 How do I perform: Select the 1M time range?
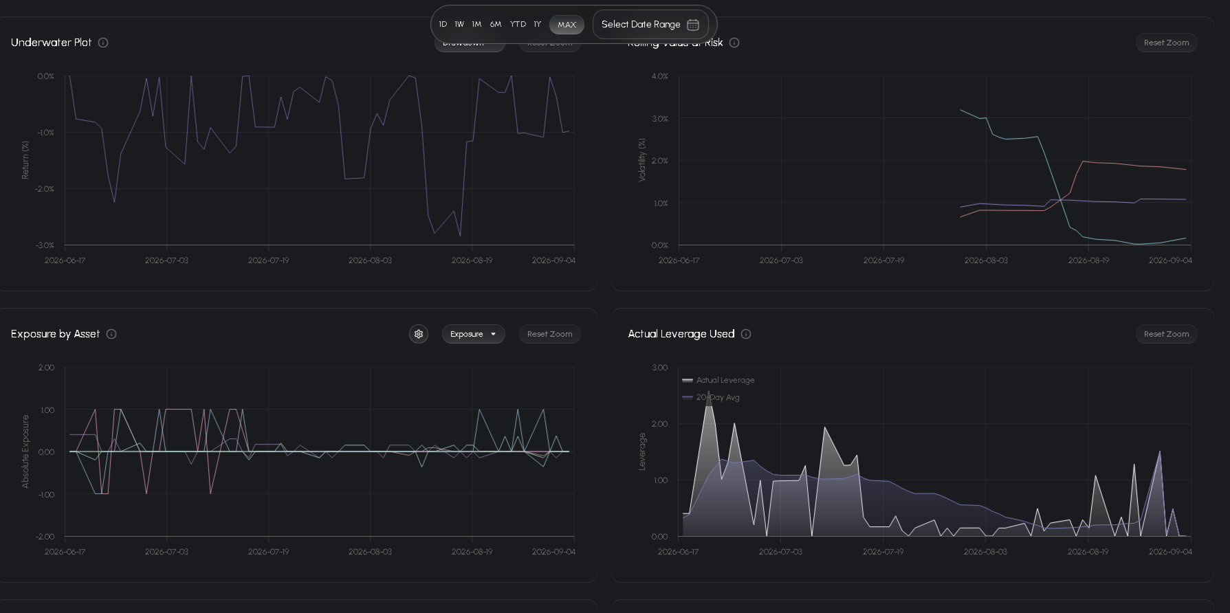click(x=476, y=25)
